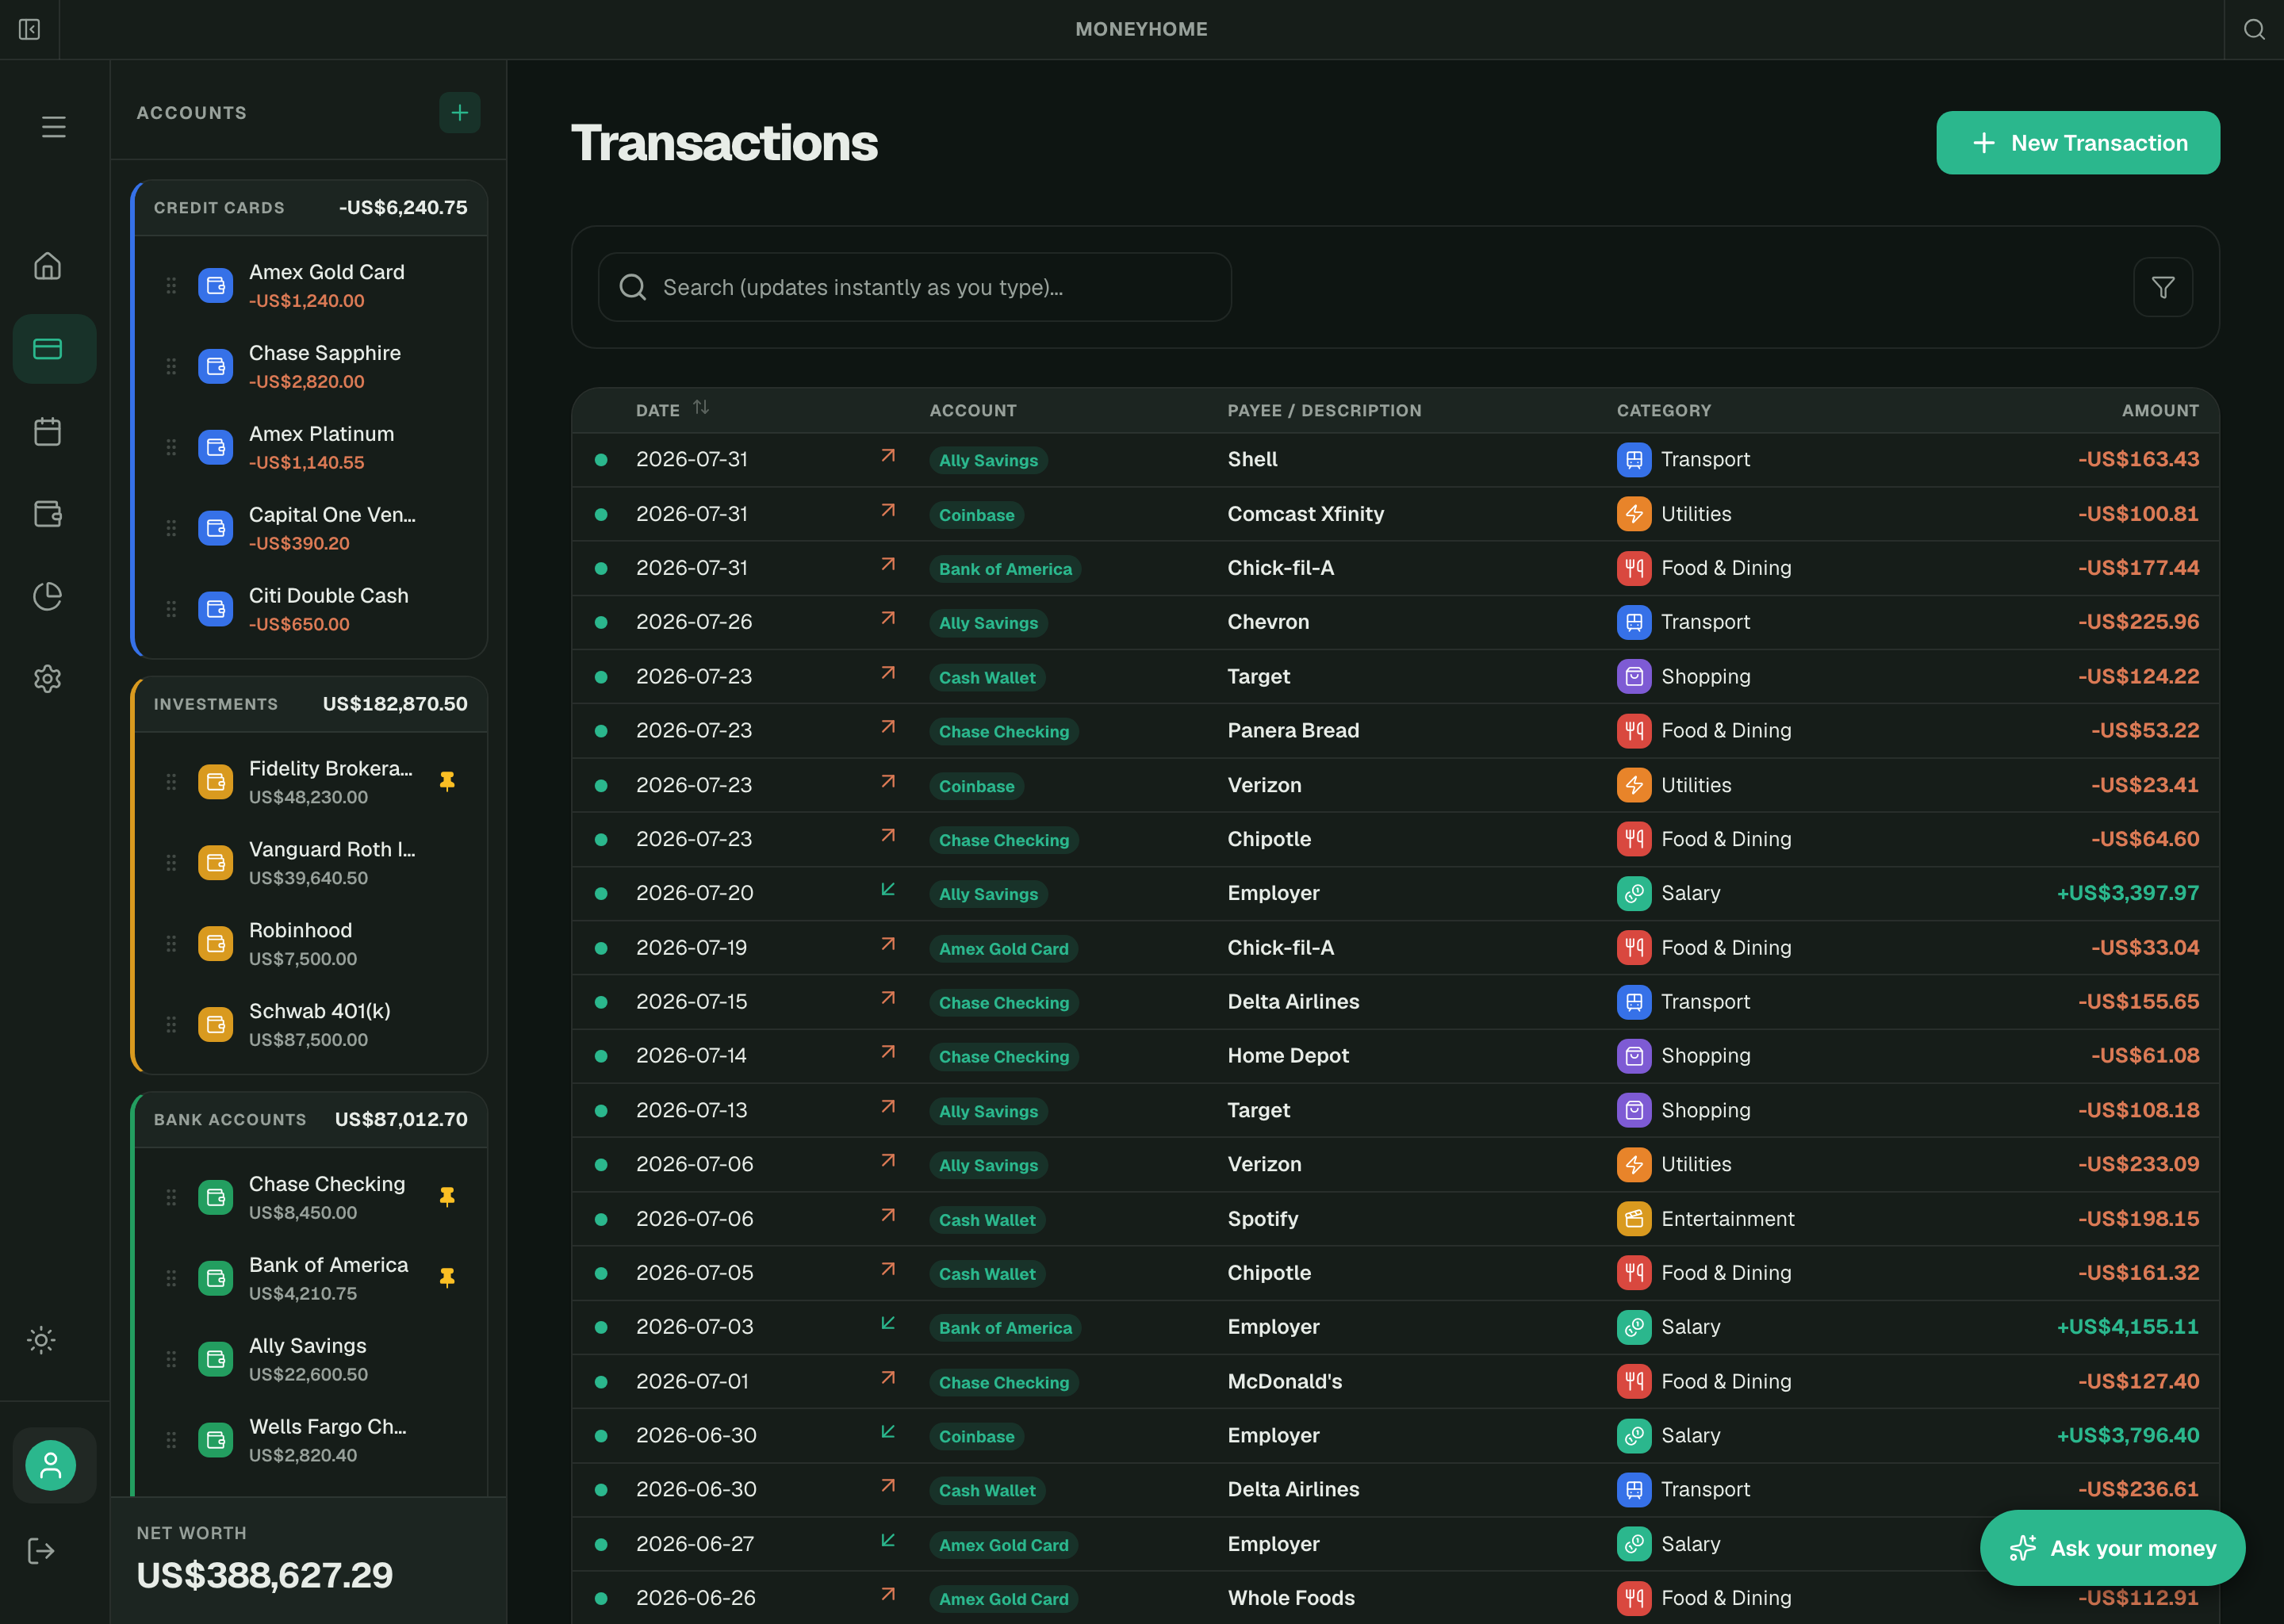The width and height of the screenshot is (2284, 1624).
Task: Click the Category column header
Action: pos(1664,411)
